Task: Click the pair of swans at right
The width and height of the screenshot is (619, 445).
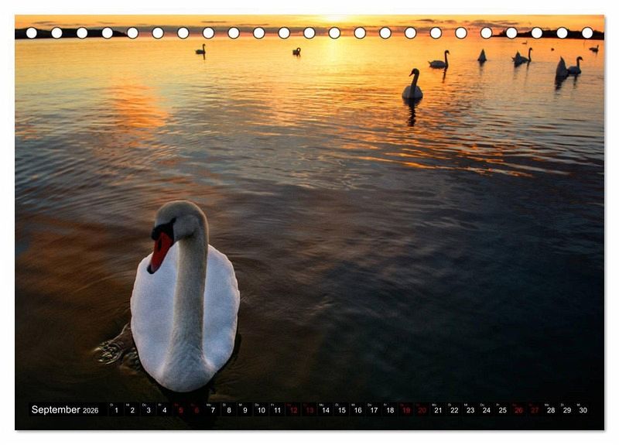Action: point(567,68)
